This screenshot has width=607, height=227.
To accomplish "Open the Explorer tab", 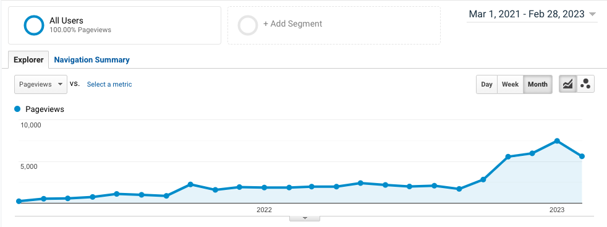I will click(28, 59).
